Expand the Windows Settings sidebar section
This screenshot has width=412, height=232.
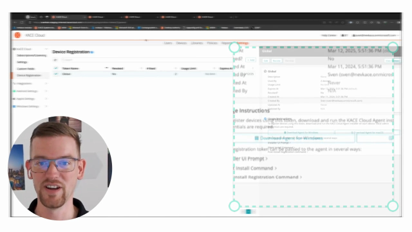(46, 106)
